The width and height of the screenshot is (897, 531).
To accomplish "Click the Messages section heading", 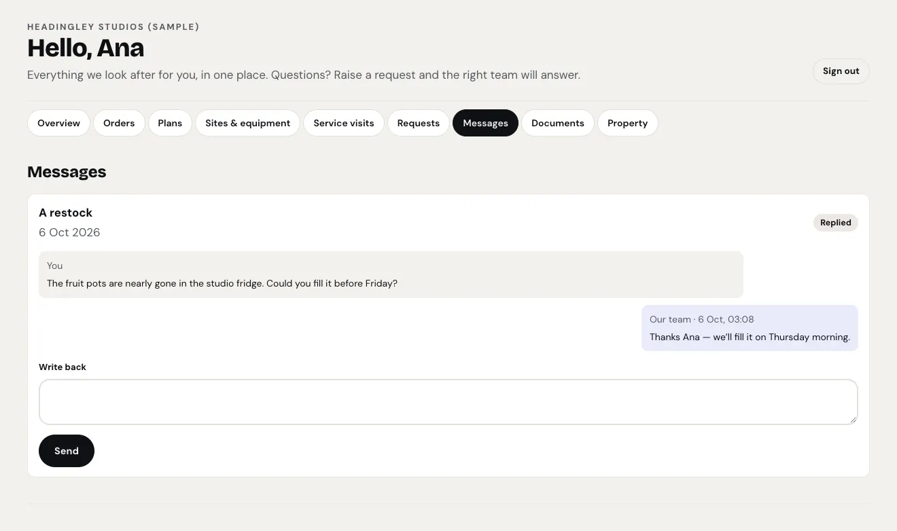I will (x=67, y=172).
